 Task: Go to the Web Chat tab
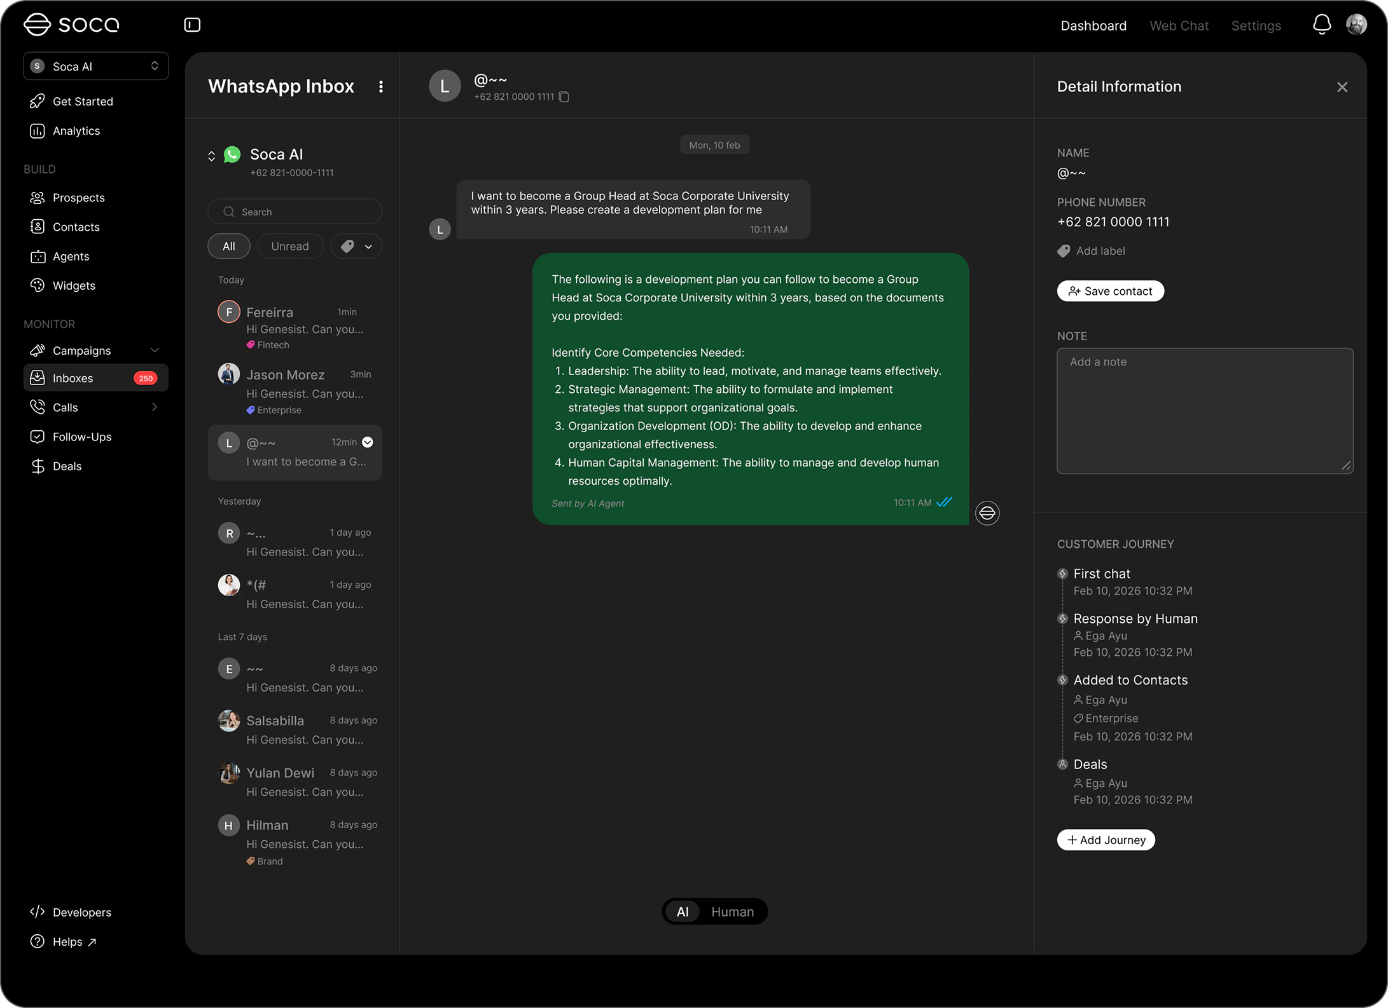click(x=1179, y=26)
